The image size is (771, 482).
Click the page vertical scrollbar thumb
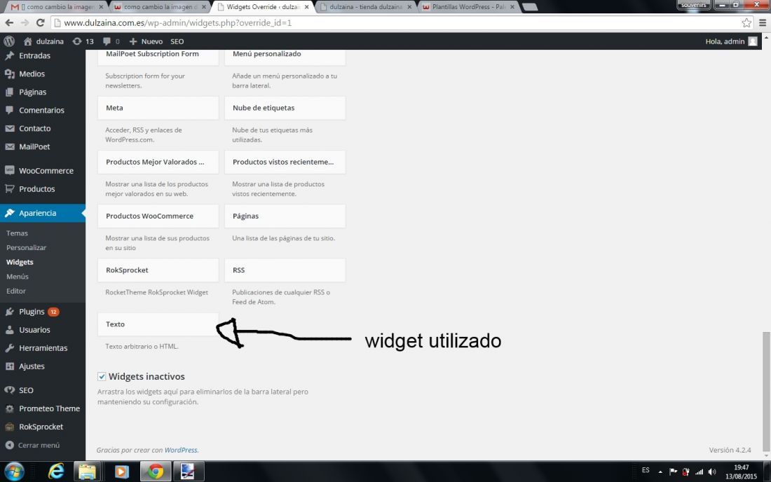pos(765,391)
